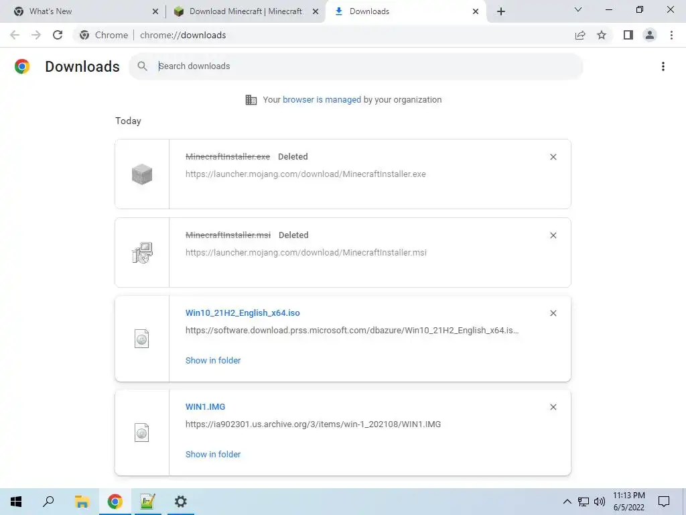Open File Explorer from the taskbar

pyautogui.click(x=82, y=502)
